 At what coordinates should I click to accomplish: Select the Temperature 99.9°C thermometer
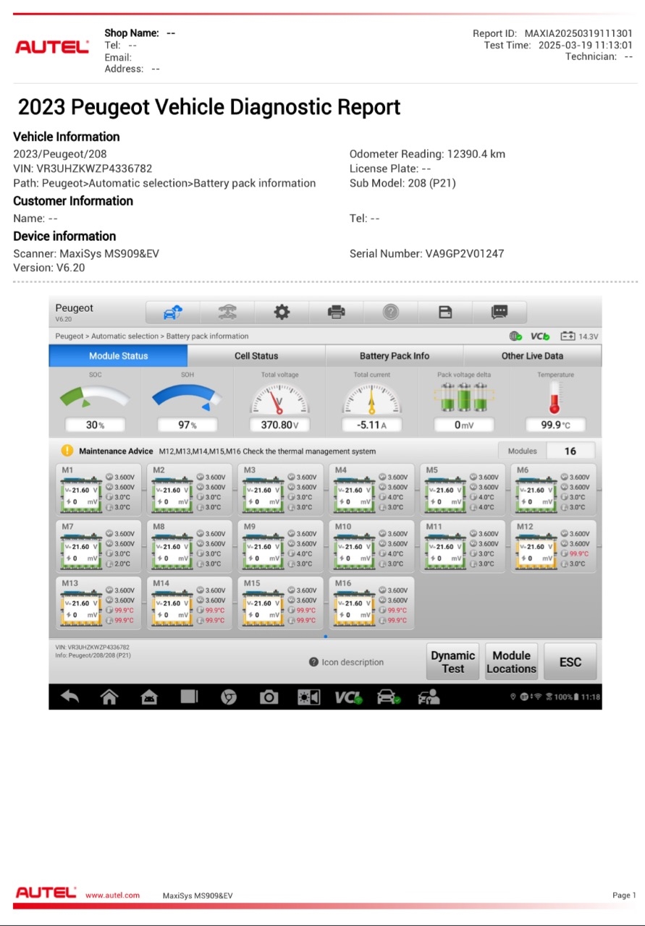click(556, 402)
